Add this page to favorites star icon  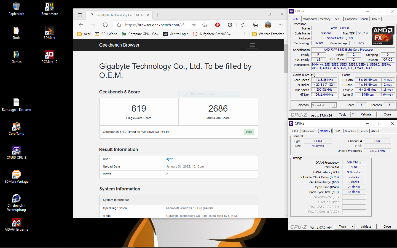pos(204,25)
